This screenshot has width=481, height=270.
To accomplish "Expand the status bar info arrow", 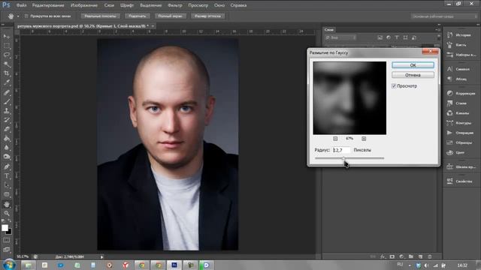I will point(102,256).
